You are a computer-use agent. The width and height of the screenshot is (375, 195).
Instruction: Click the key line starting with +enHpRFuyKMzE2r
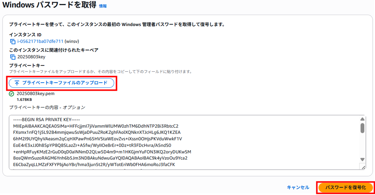102,152
